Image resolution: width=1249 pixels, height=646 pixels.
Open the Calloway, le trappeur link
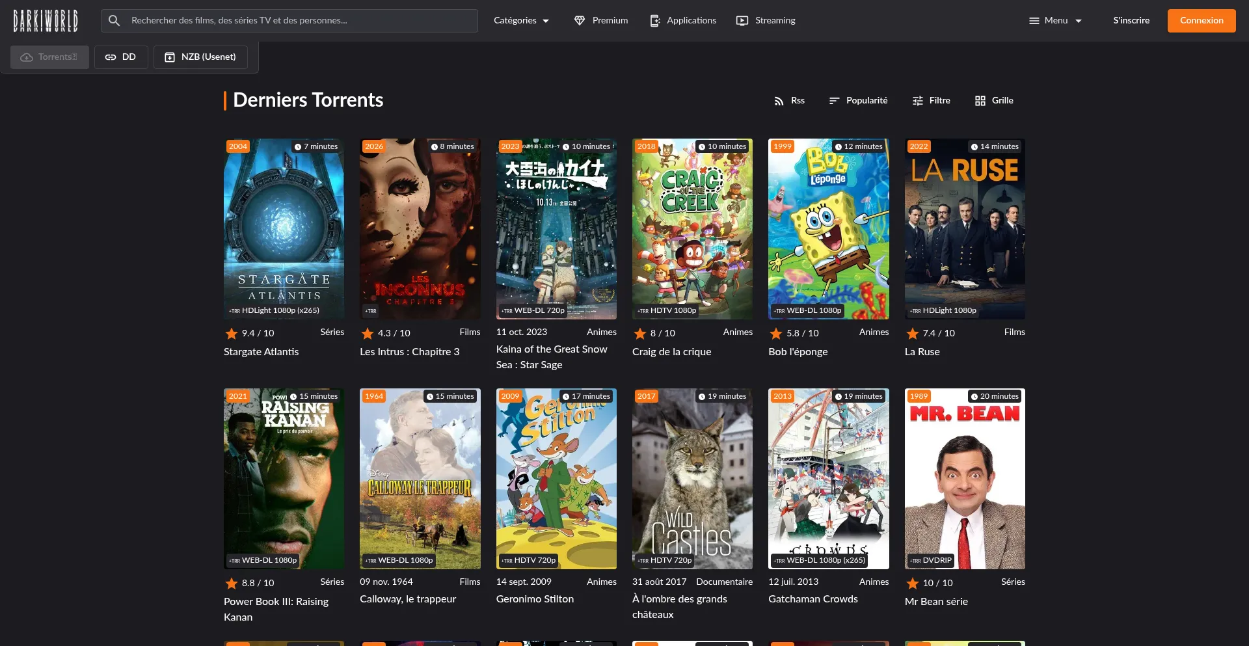pos(408,599)
